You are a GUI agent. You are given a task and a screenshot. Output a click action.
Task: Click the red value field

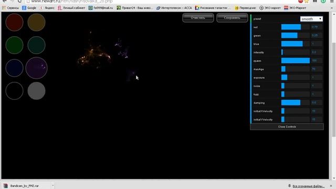pyautogui.click(x=317, y=27)
